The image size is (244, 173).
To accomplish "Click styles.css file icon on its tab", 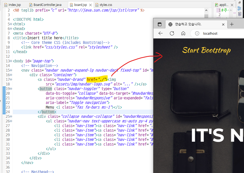I will [x=97, y=5].
